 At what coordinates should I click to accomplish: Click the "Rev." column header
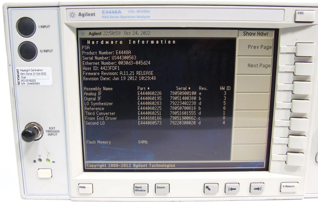pyautogui.click(x=203, y=89)
